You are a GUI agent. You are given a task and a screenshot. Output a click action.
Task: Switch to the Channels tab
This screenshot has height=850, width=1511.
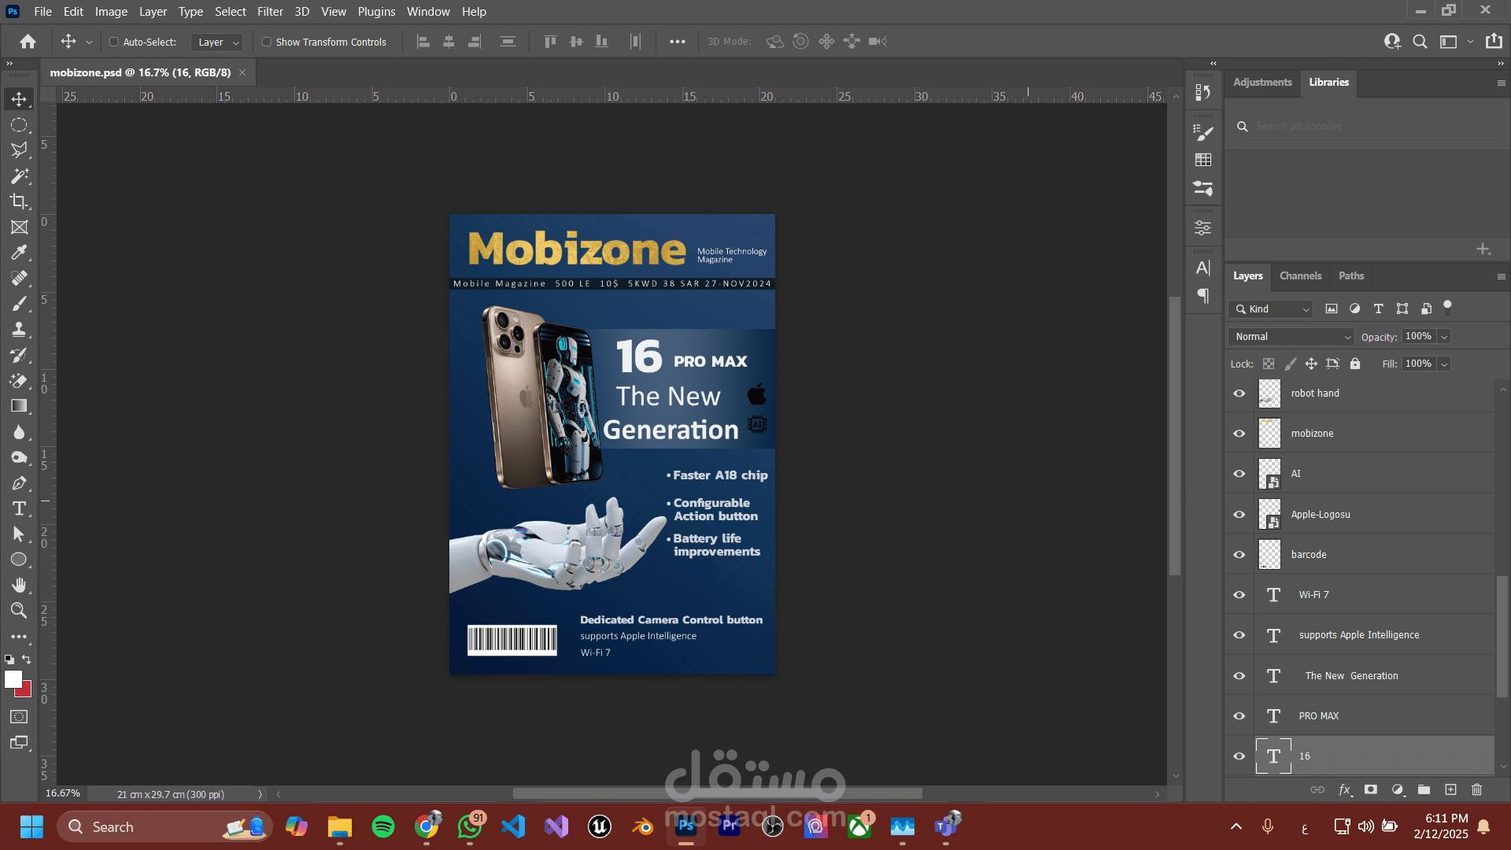[1300, 275]
